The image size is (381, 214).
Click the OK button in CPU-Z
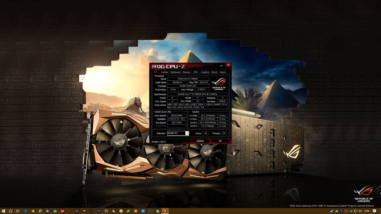220,141
